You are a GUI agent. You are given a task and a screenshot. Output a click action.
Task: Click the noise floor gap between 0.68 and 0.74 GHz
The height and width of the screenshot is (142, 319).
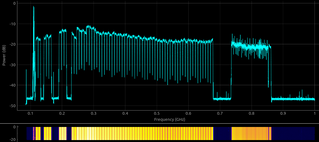pyautogui.click(x=222, y=99)
